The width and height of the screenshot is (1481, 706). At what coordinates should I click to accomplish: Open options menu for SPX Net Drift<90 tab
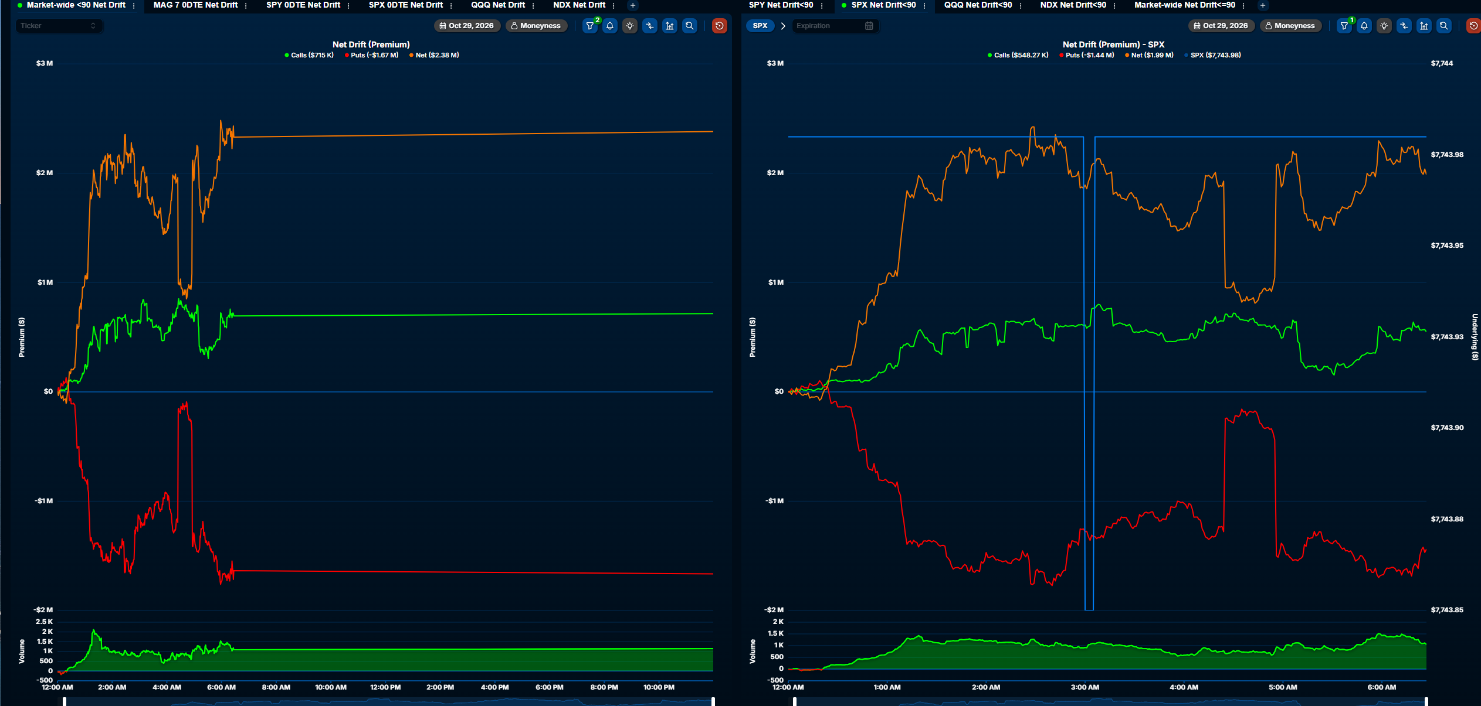click(x=924, y=5)
